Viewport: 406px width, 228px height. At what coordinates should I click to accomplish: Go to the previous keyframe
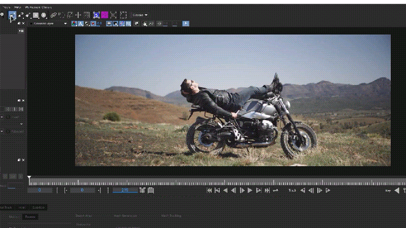397,191
